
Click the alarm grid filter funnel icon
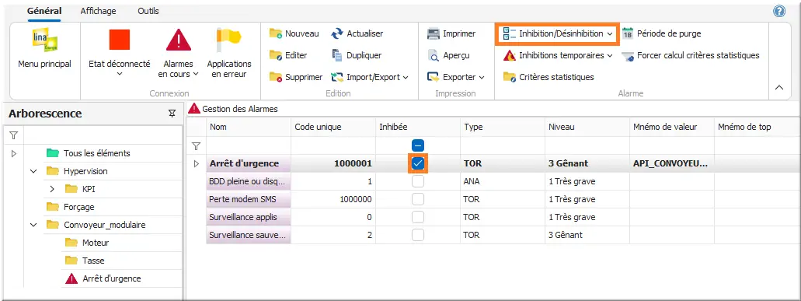(x=196, y=146)
